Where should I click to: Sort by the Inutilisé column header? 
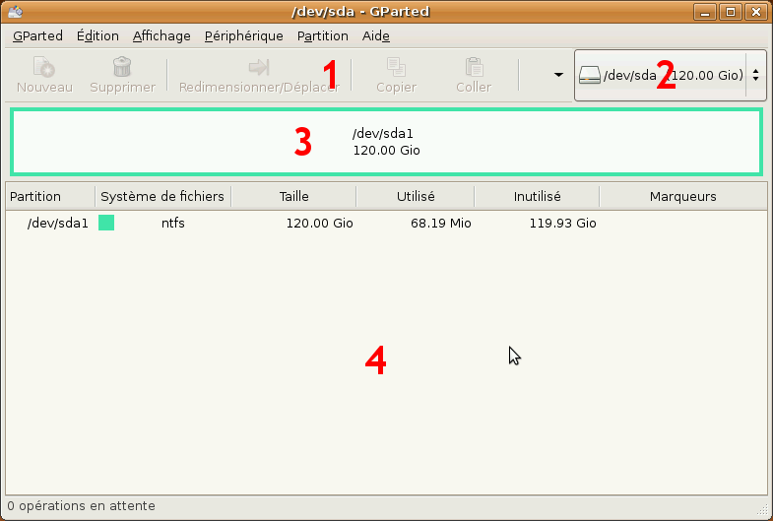tap(538, 197)
